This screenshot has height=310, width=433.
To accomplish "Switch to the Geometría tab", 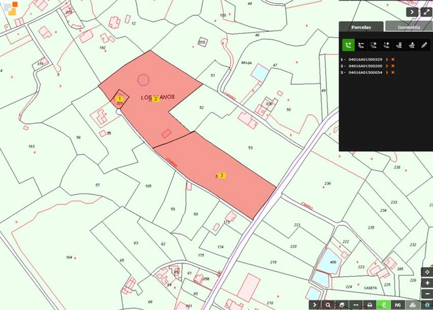I will click(409, 27).
